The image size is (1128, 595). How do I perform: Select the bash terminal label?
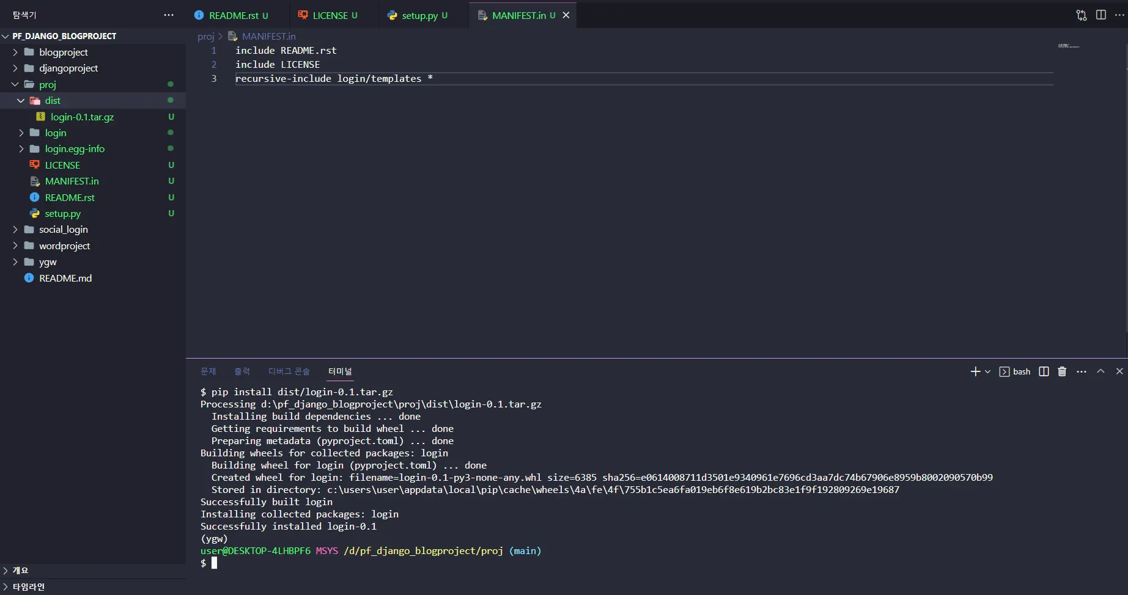[x=1020, y=371]
